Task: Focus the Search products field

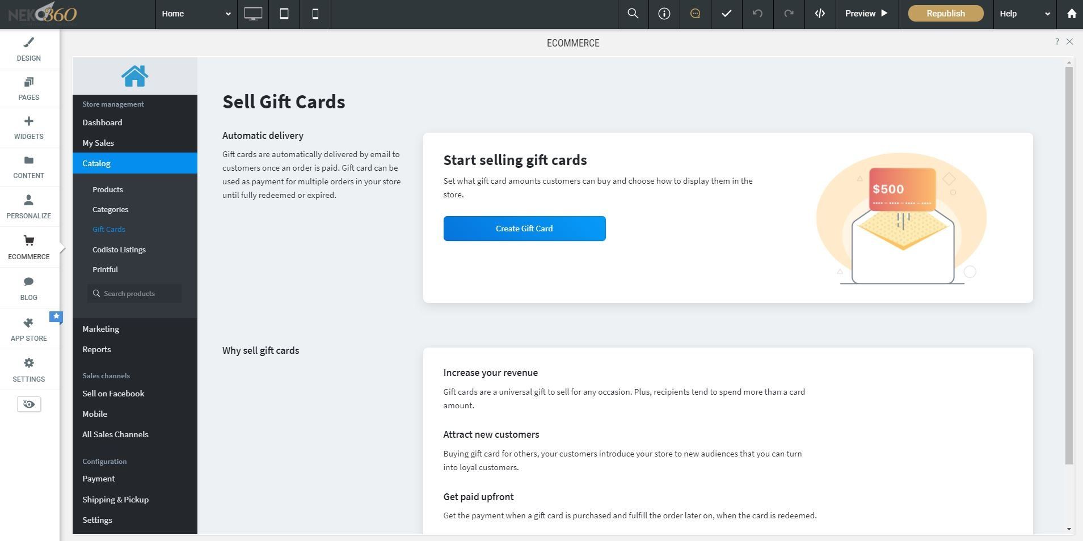Action: (134, 293)
